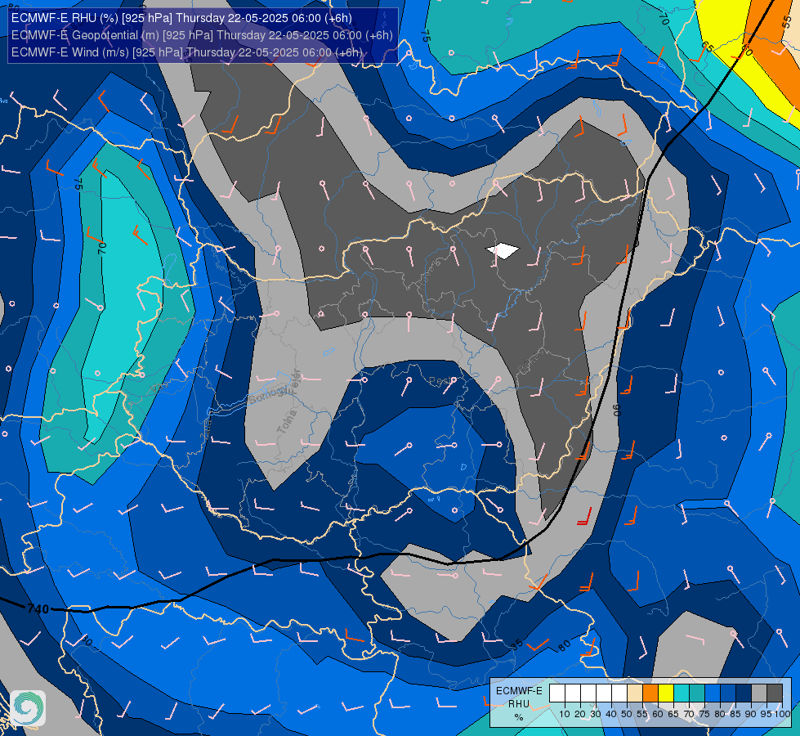Pick the medium blue 80–85% legend swatch
The height and width of the screenshot is (736, 800).
pos(727,693)
